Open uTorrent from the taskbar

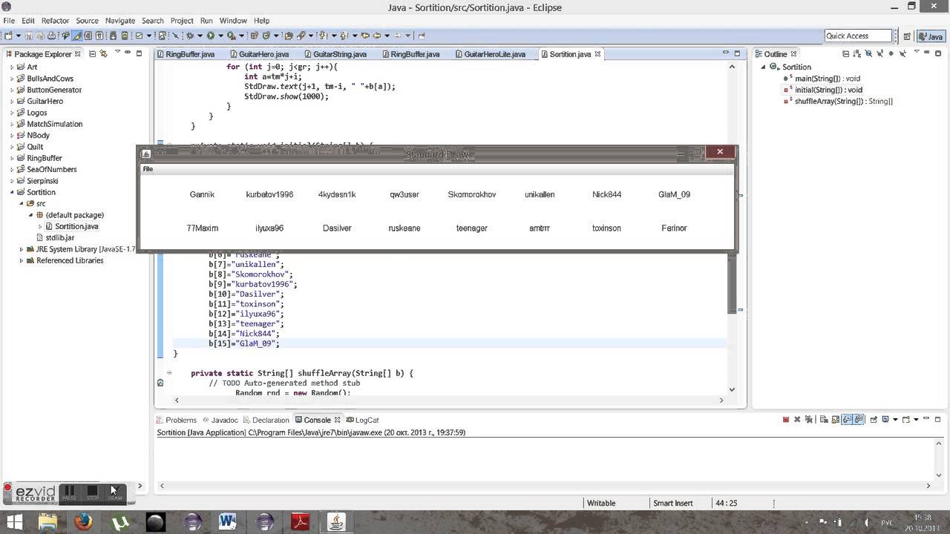point(119,522)
